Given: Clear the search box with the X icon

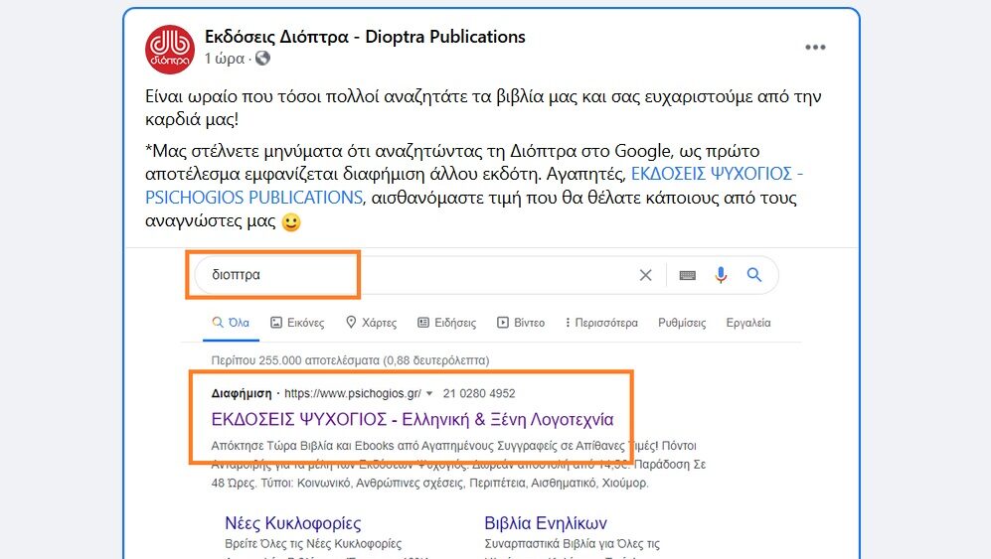Looking at the screenshot, I should pyautogui.click(x=645, y=275).
